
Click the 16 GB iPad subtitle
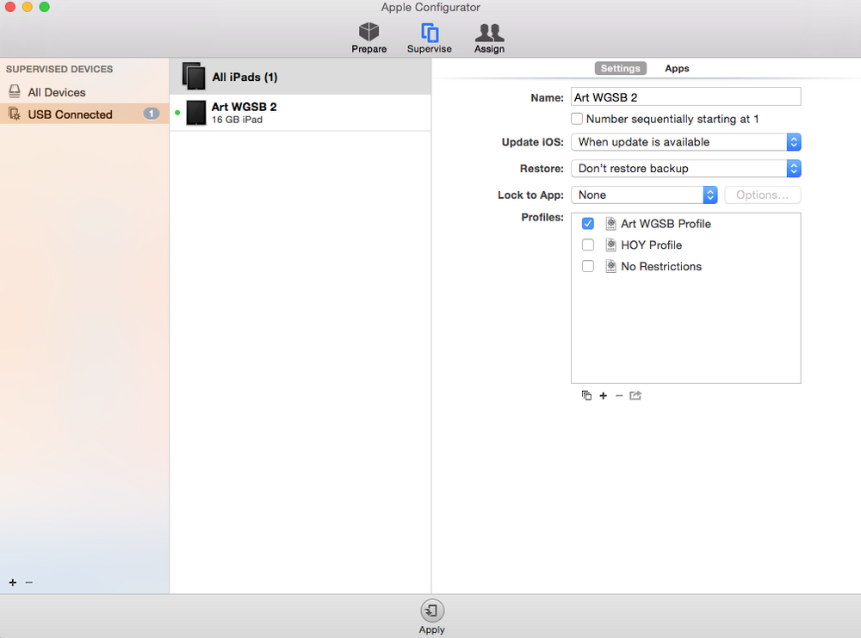tap(238, 120)
